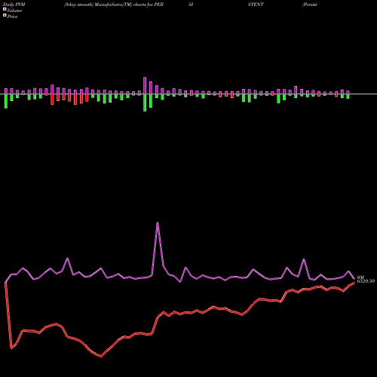Viewport: 377px width, 377px height.
Task: Click the lowest point of red price line
Action: click(x=101, y=356)
